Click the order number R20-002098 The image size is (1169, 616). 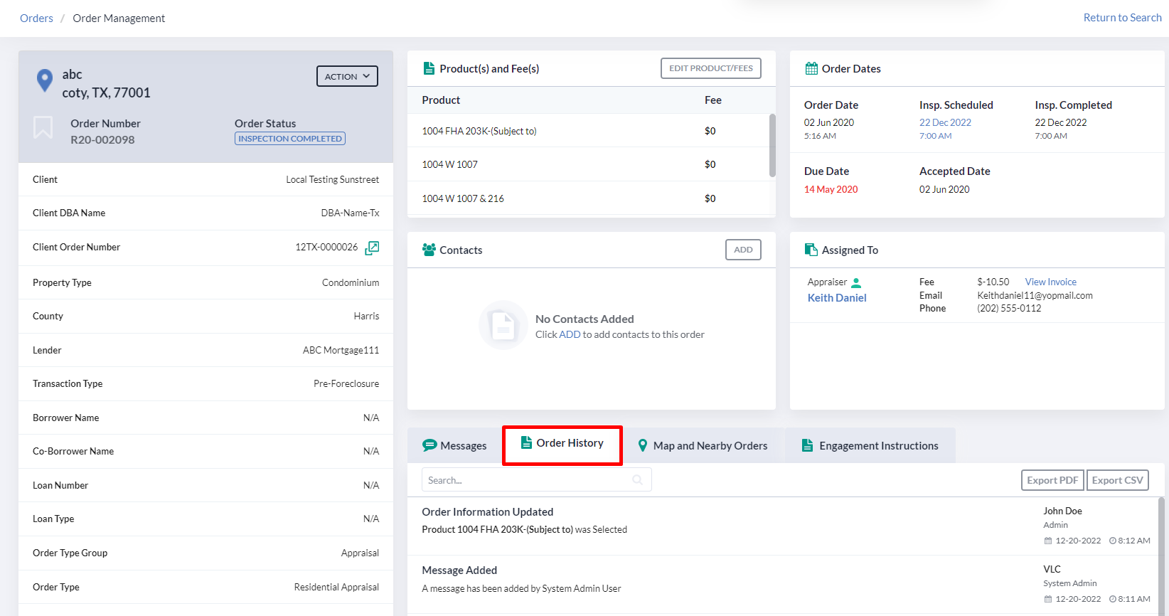tap(102, 140)
